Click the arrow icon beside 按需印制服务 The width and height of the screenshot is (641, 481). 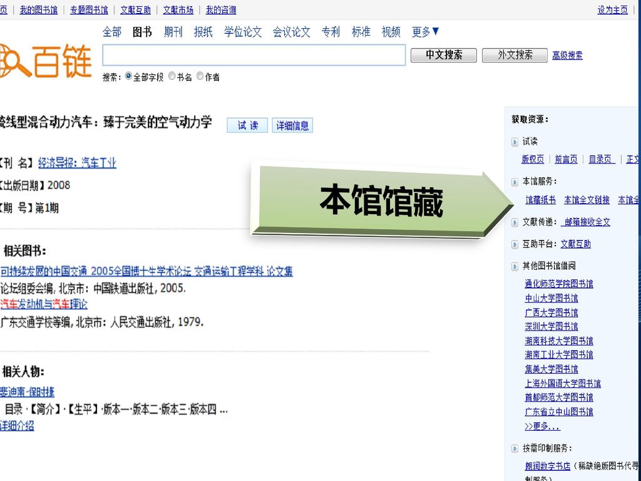click(515, 449)
